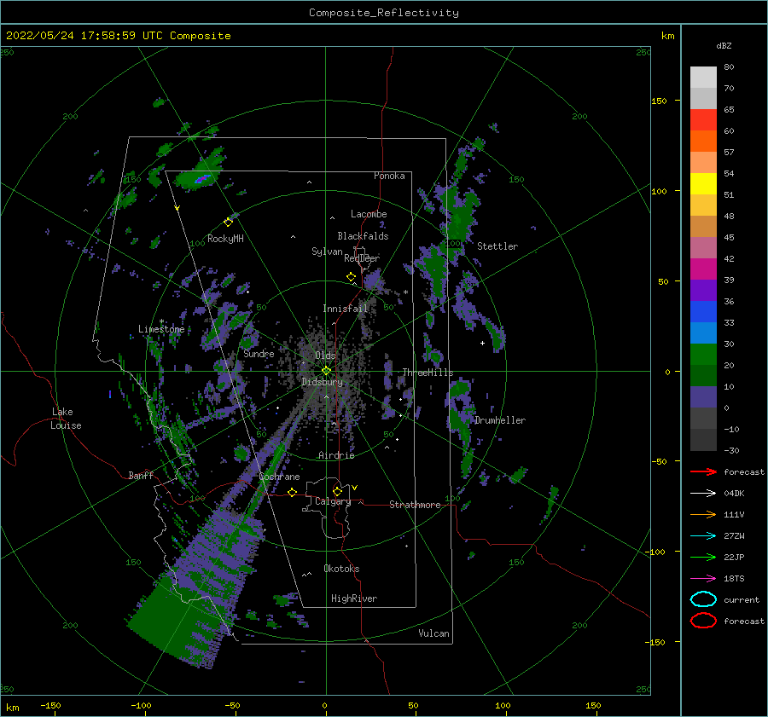Select the Innisfail label
This screenshot has width=768, height=717.
(x=345, y=309)
